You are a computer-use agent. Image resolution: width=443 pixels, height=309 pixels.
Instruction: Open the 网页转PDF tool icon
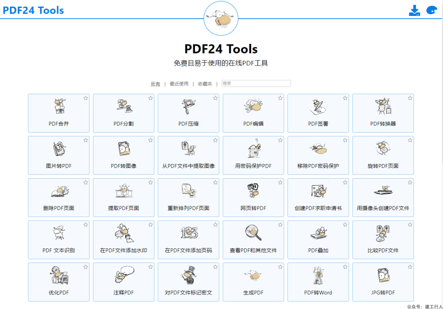(x=253, y=191)
